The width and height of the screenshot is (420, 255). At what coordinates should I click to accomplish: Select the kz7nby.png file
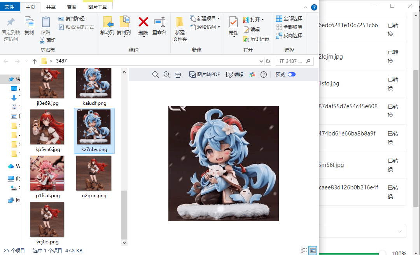(94, 131)
